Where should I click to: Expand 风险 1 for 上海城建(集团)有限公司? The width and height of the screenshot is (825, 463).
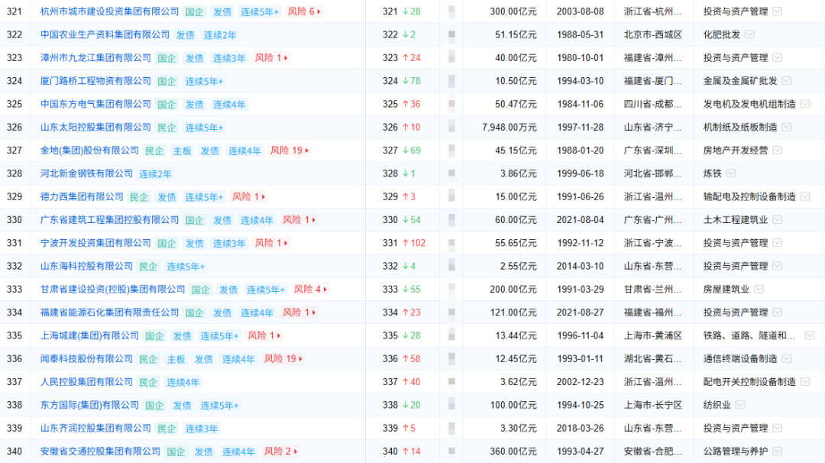pyautogui.click(x=264, y=335)
